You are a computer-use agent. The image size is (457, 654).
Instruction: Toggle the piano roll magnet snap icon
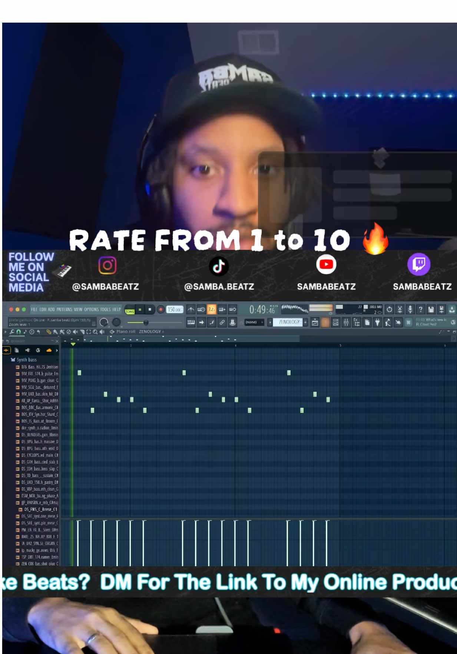point(19,332)
